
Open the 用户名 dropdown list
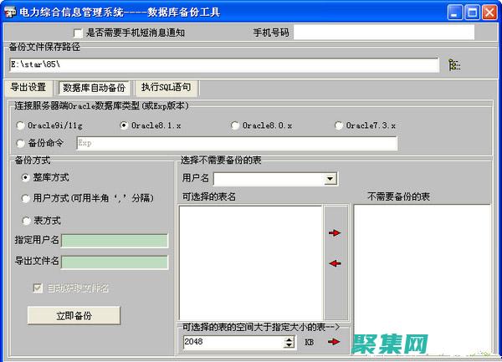(330, 178)
